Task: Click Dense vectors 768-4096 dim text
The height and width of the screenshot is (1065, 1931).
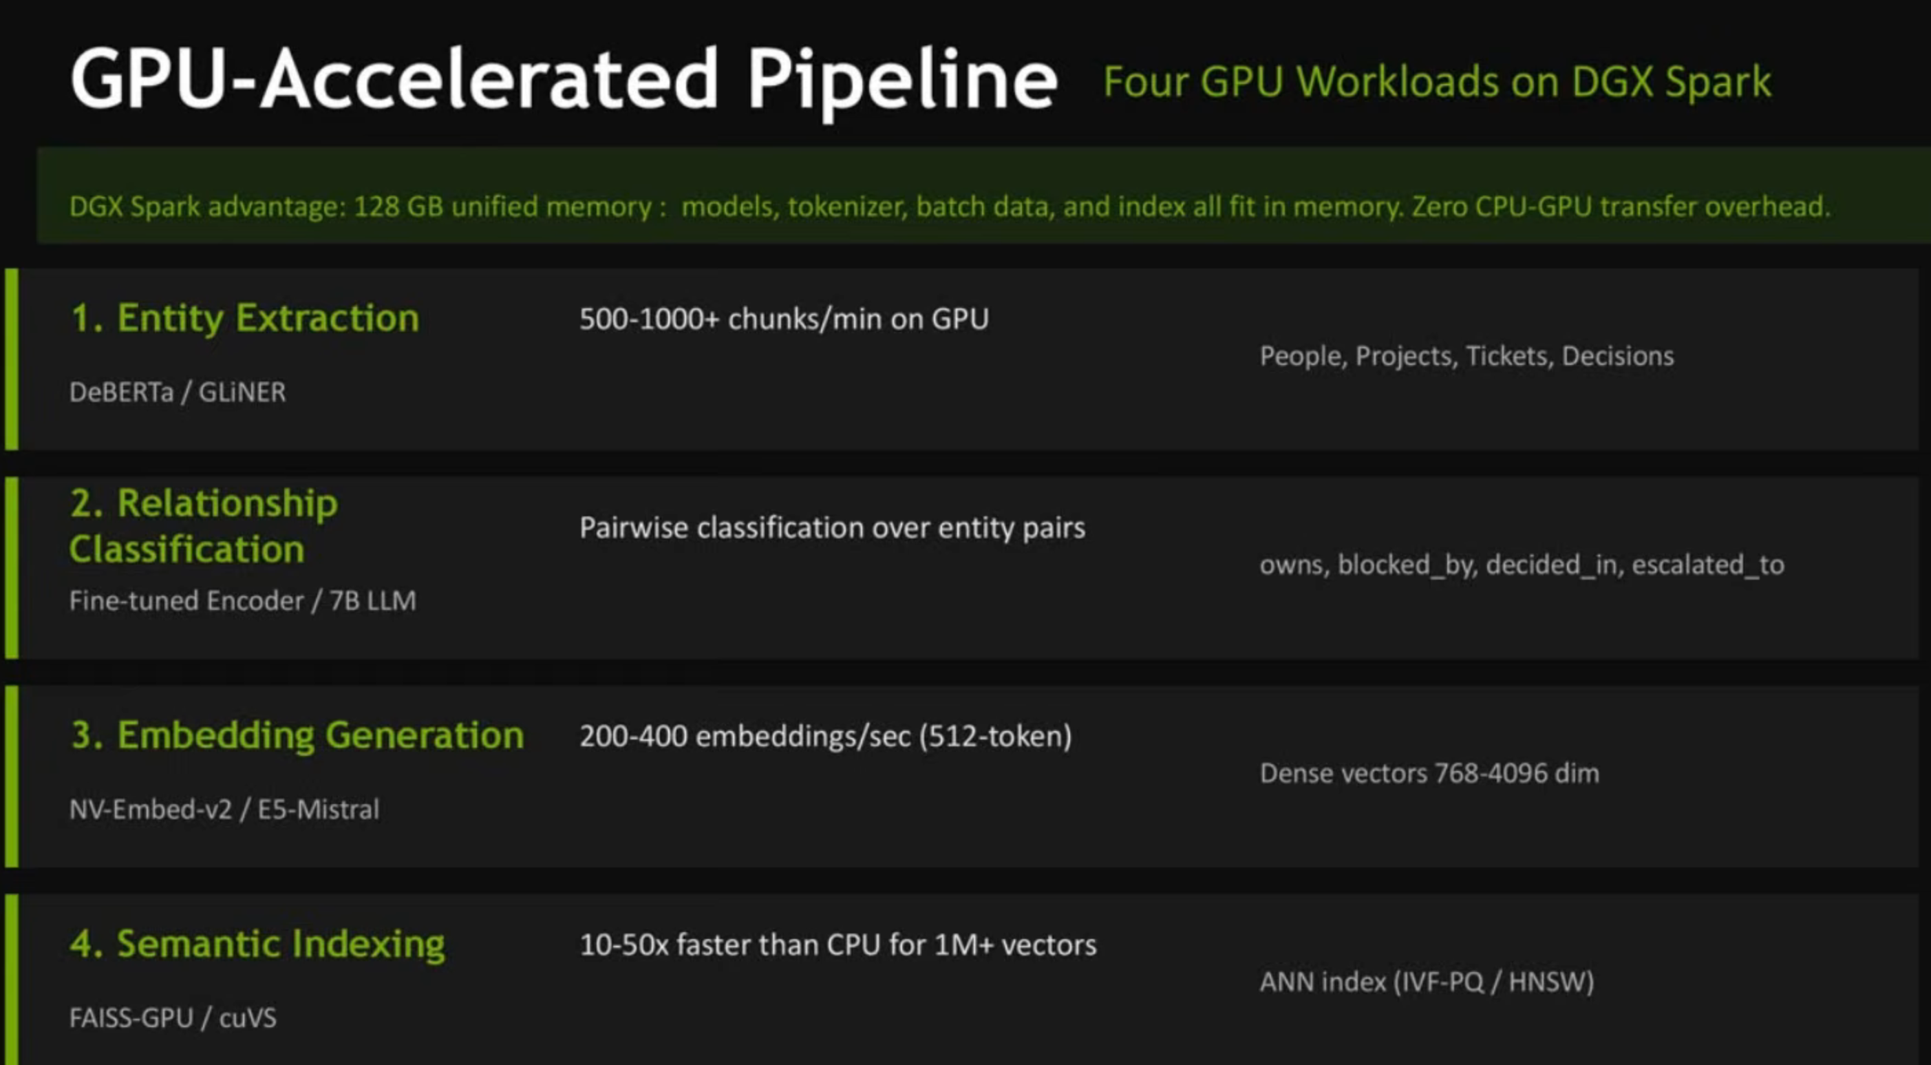Action: click(1429, 773)
